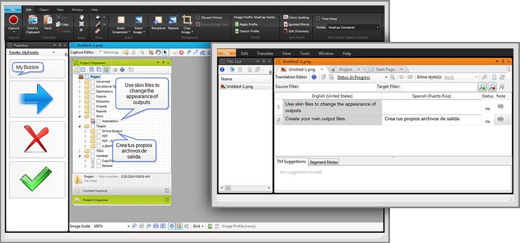Insert the blue arrow palette object

(x=38, y=98)
